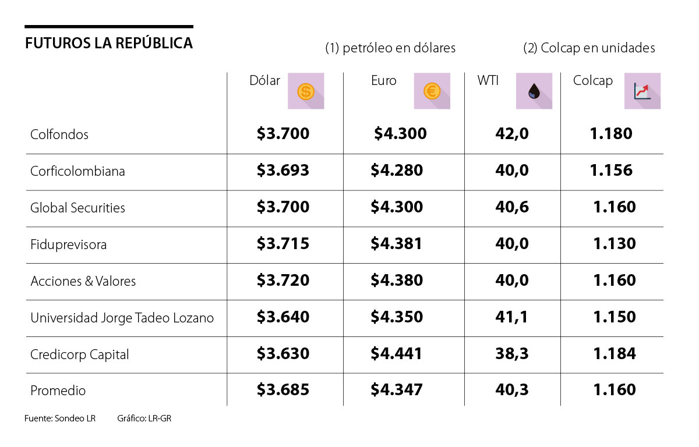Click Credicorp Capital's euro value $4.441
Viewport: 699px width, 447px height.
coord(396,353)
